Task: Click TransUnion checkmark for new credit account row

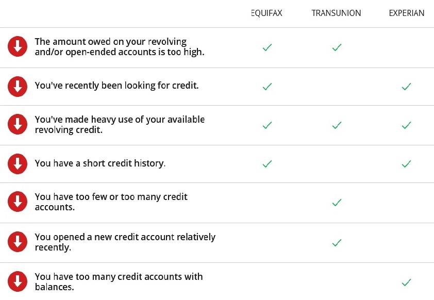Action: (337, 242)
